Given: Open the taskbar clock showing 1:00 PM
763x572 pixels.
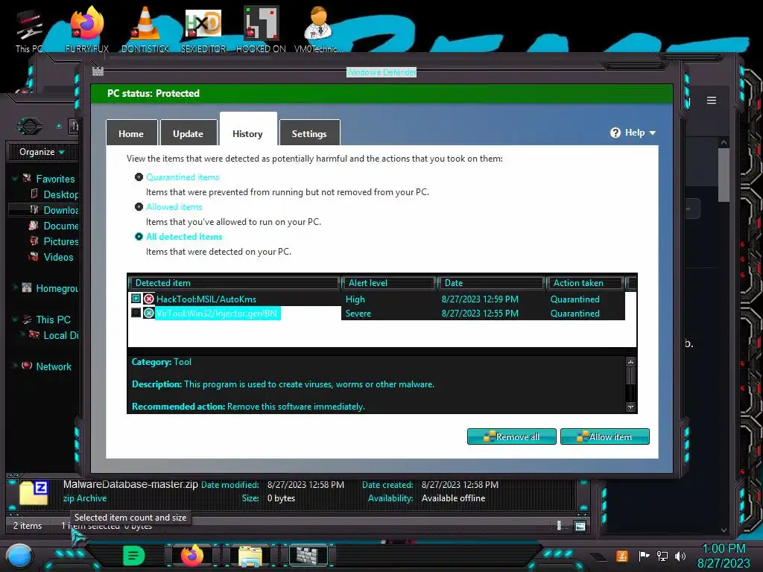Looking at the screenshot, I should pyautogui.click(x=724, y=556).
